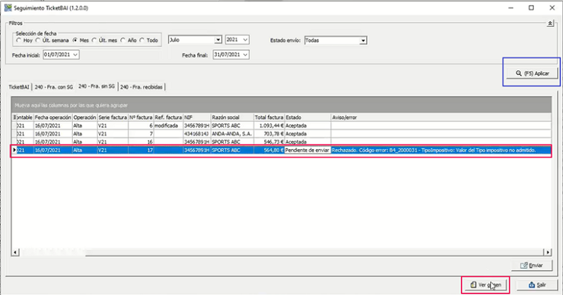
Task: Maximize the Seguimiento TicketBAI window
Action: pos(531,8)
